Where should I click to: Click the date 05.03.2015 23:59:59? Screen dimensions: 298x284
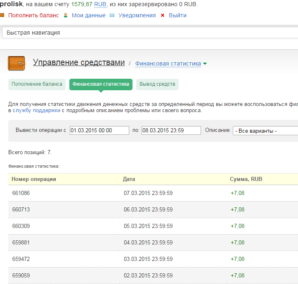coord(148,226)
